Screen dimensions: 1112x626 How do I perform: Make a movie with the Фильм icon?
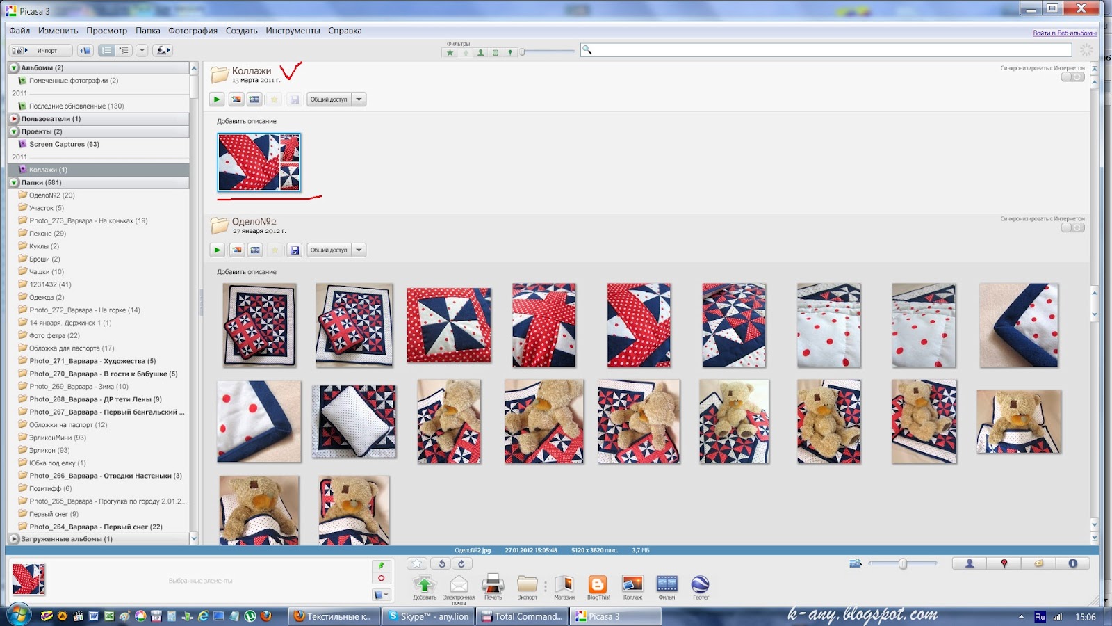pyautogui.click(x=667, y=586)
